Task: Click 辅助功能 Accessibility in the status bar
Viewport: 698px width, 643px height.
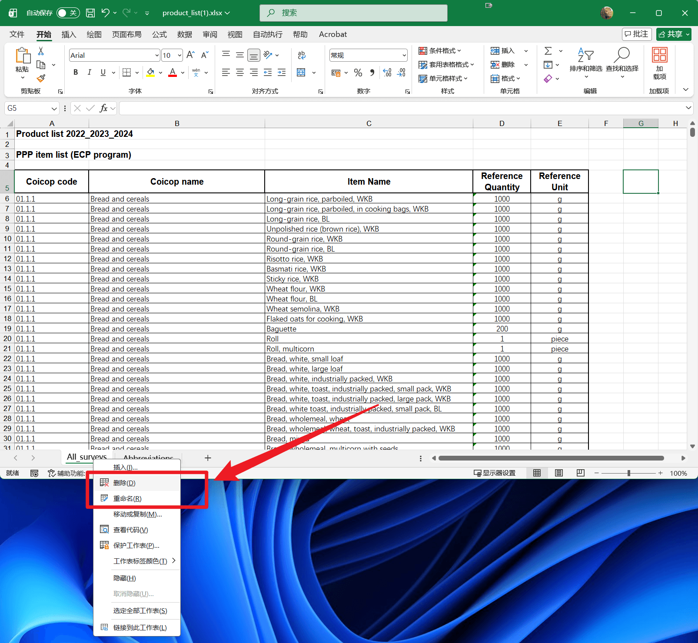Action: coord(66,473)
